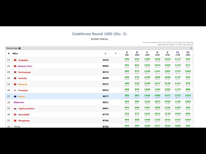Screen dimensions: 206x154
Task: Click the 'Standings' panel title
Action: click(x=12, y=48)
